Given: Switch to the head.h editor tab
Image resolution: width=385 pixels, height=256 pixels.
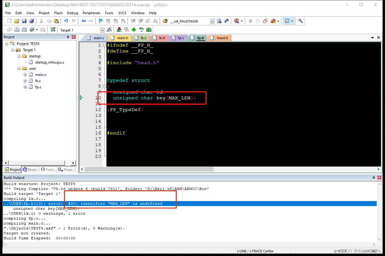Looking at the screenshot, I should (219, 38).
